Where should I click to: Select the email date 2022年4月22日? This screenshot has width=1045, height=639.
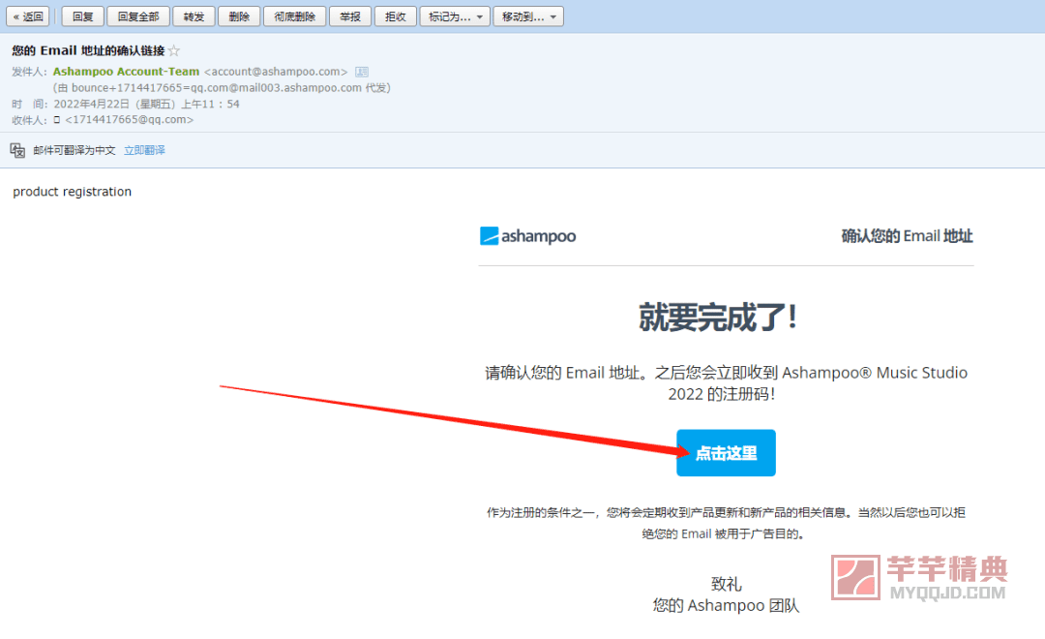click(91, 104)
